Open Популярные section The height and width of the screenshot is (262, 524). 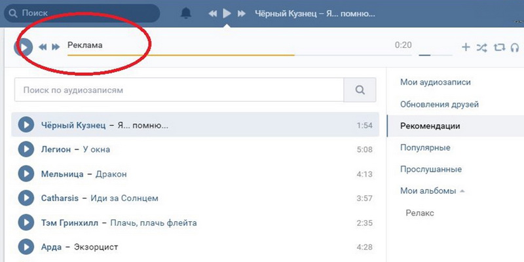click(425, 148)
